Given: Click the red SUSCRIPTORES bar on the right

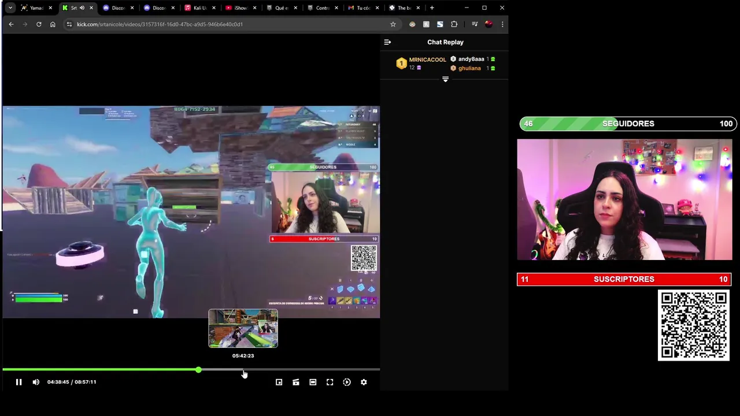Looking at the screenshot, I should [624, 279].
